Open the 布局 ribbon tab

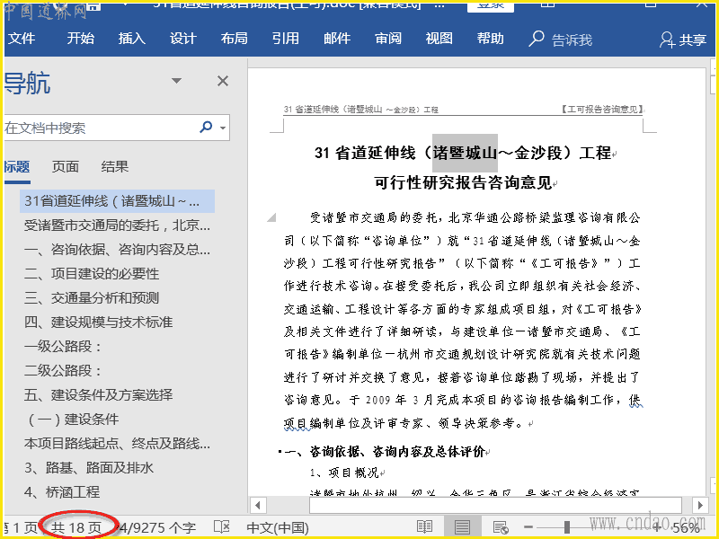[235, 39]
